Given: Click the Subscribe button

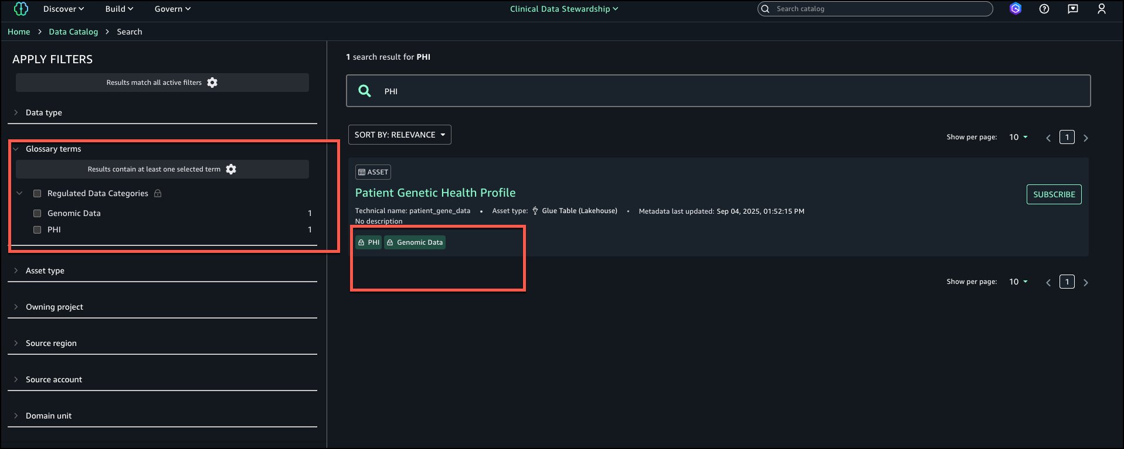Looking at the screenshot, I should pos(1054,194).
